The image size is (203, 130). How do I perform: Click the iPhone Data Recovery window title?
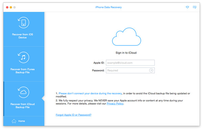click(x=109, y=7)
